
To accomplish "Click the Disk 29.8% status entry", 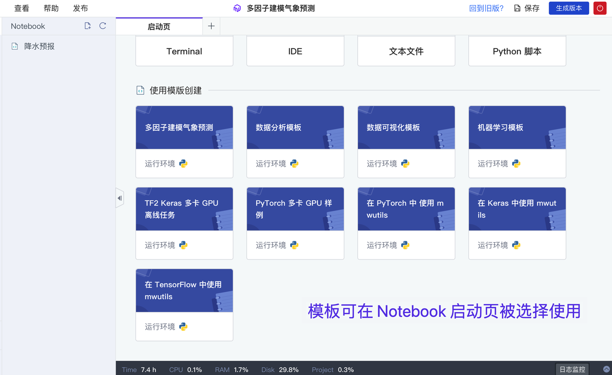I will click(280, 369).
